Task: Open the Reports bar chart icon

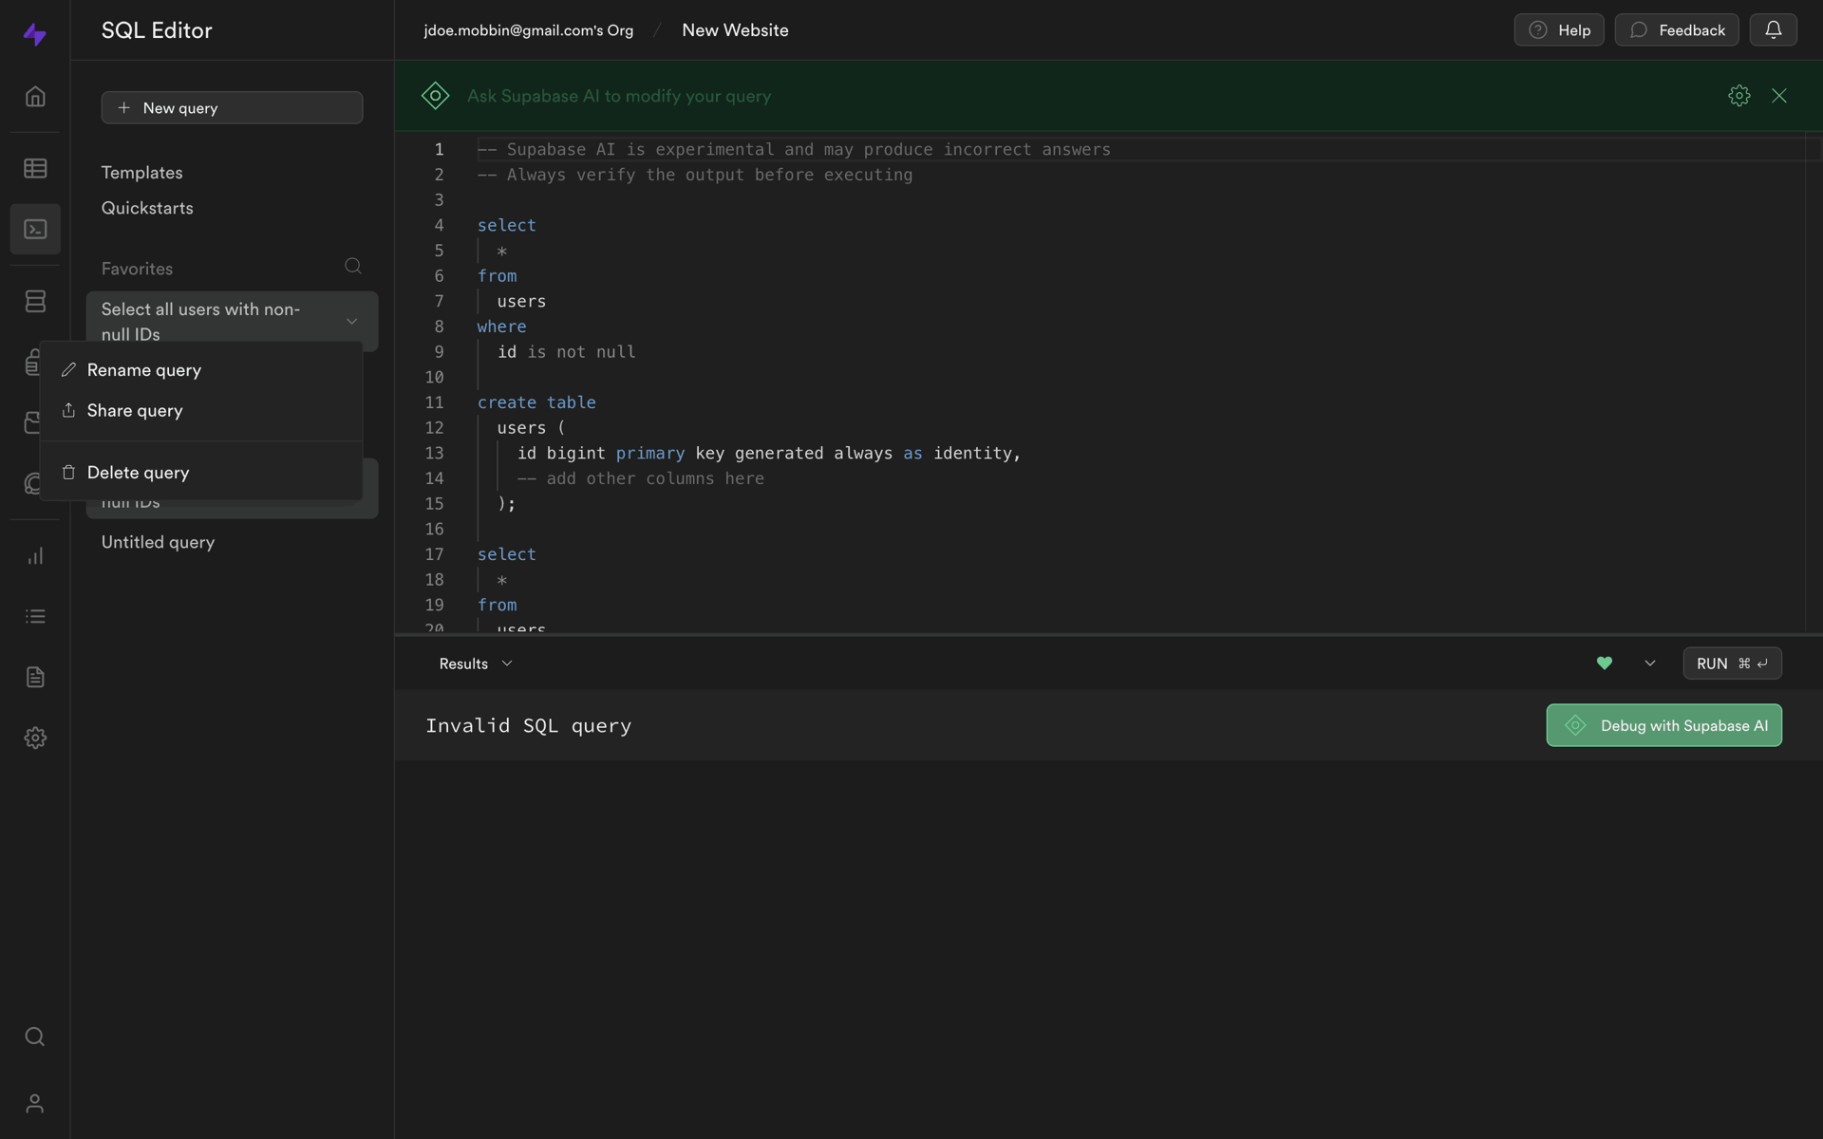Action: pos(35,556)
